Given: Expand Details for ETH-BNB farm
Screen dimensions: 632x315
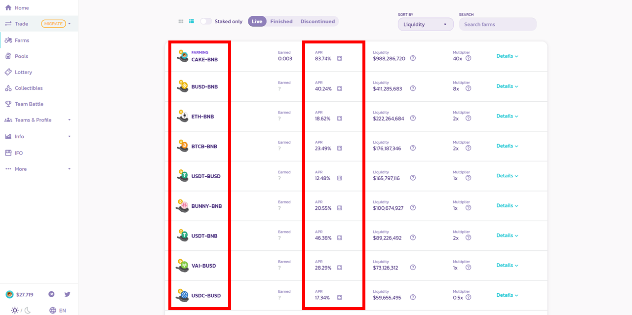Looking at the screenshot, I should click(507, 116).
